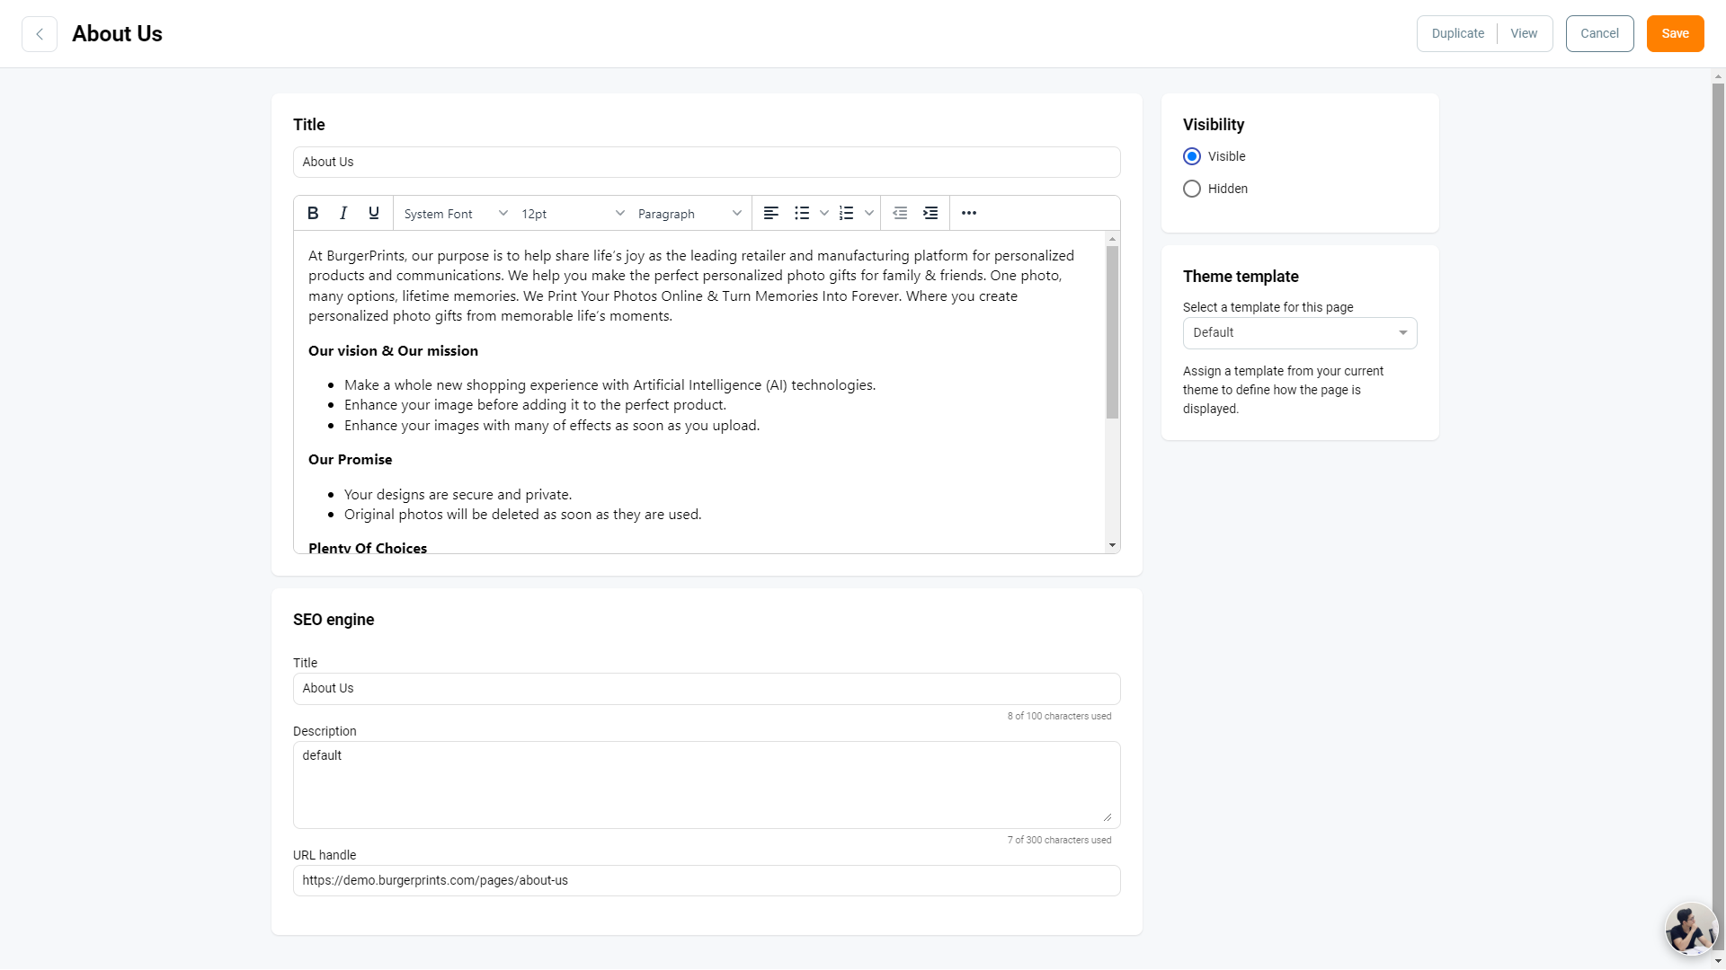Click the Cancel button
The width and height of the screenshot is (1726, 970).
click(1600, 33)
